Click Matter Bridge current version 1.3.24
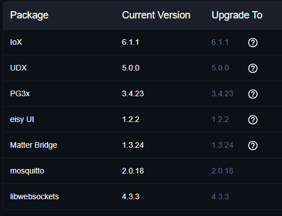The height and width of the screenshot is (216, 282). click(x=133, y=145)
